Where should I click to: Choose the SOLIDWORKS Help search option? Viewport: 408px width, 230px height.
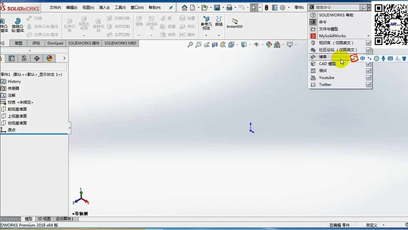point(336,15)
